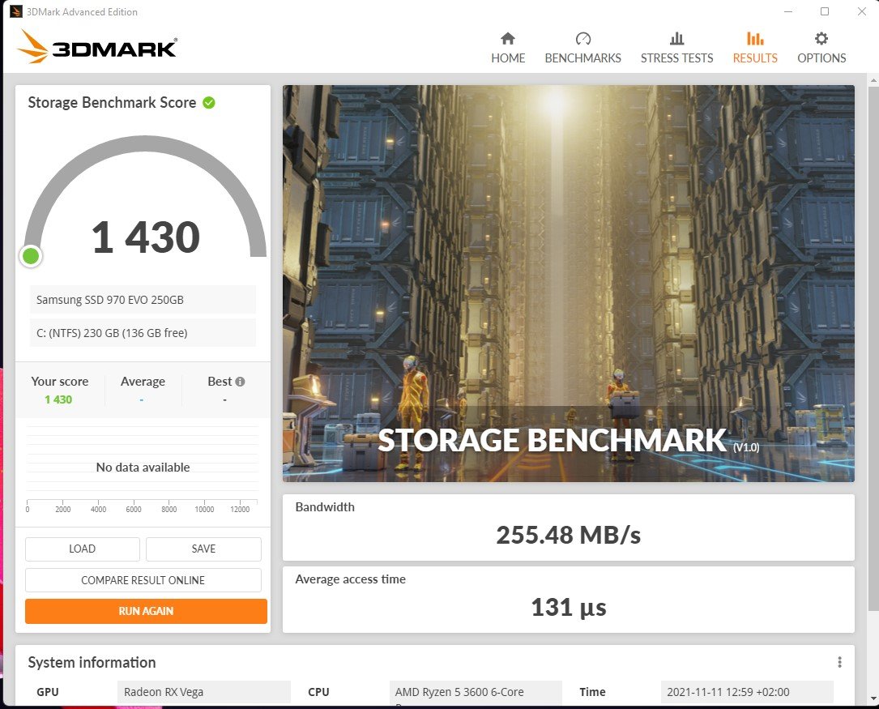Screen dimensions: 879x709
Task: Click the 131 µs access time value
Action: tap(569, 607)
